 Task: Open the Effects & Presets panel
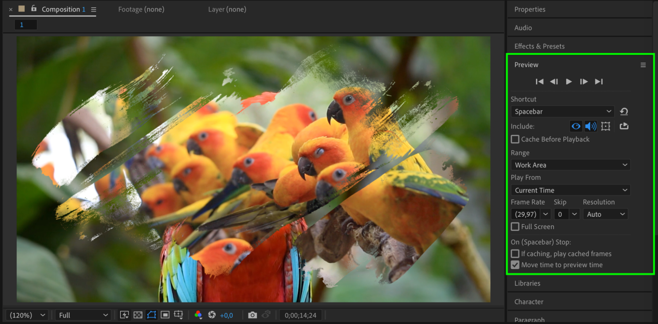539,46
